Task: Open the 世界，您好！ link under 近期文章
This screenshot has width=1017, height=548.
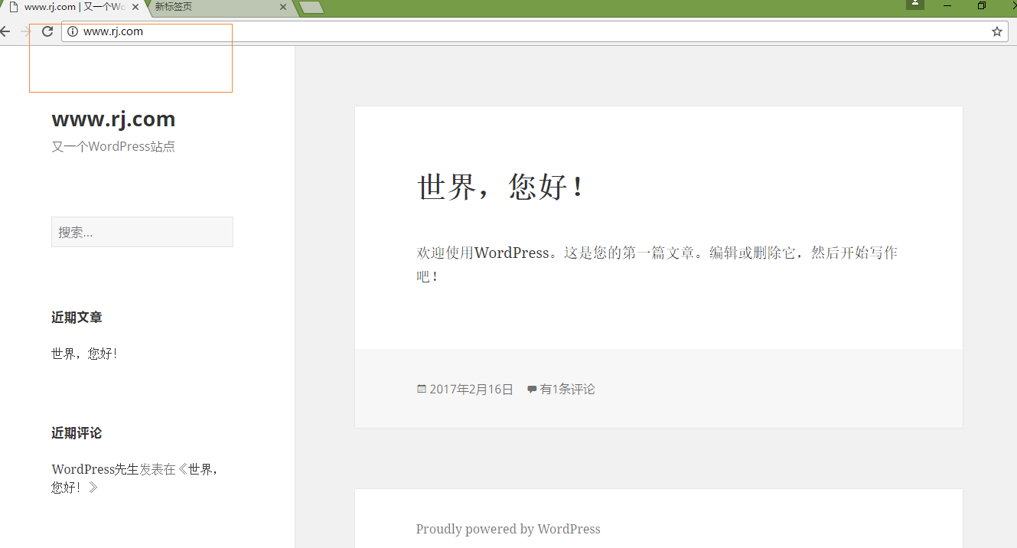Action: (x=85, y=354)
